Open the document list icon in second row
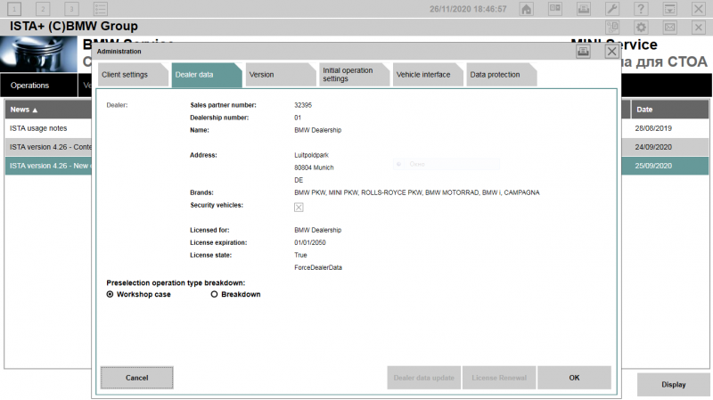 (612, 28)
